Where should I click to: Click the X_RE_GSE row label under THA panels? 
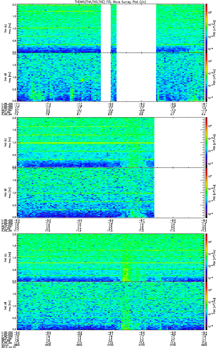point(6,104)
